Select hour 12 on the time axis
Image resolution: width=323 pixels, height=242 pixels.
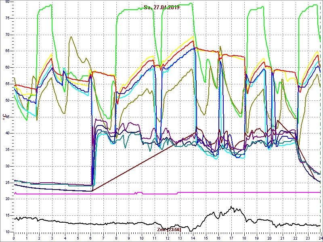pos(167,238)
